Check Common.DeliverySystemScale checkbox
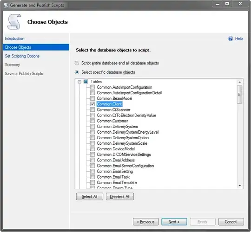This screenshot has width=251, height=232. 92,143
